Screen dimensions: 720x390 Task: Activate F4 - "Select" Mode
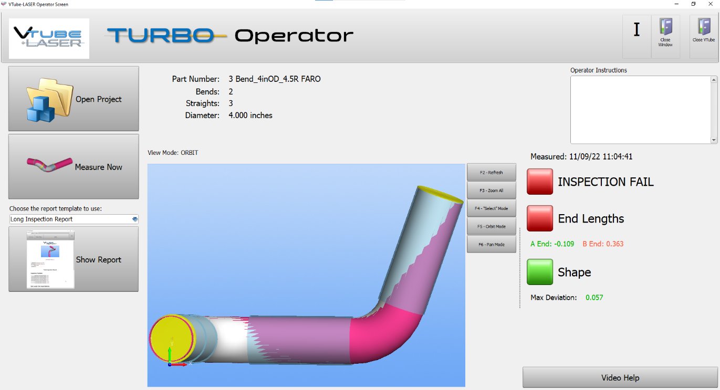(492, 208)
